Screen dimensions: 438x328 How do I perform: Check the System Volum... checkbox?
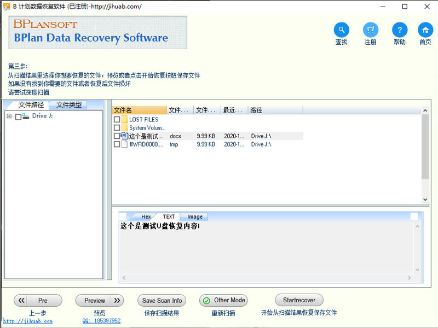tap(117, 128)
